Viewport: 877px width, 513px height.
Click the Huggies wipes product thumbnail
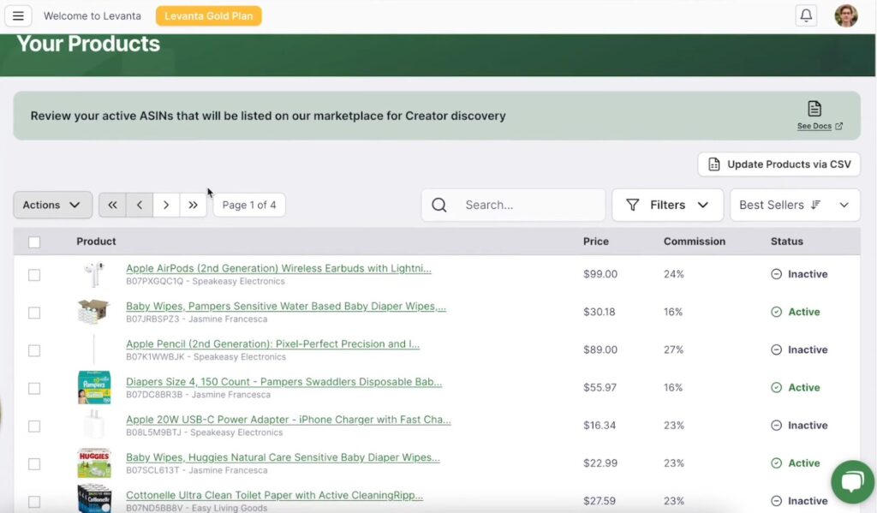[x=94, y=462]
